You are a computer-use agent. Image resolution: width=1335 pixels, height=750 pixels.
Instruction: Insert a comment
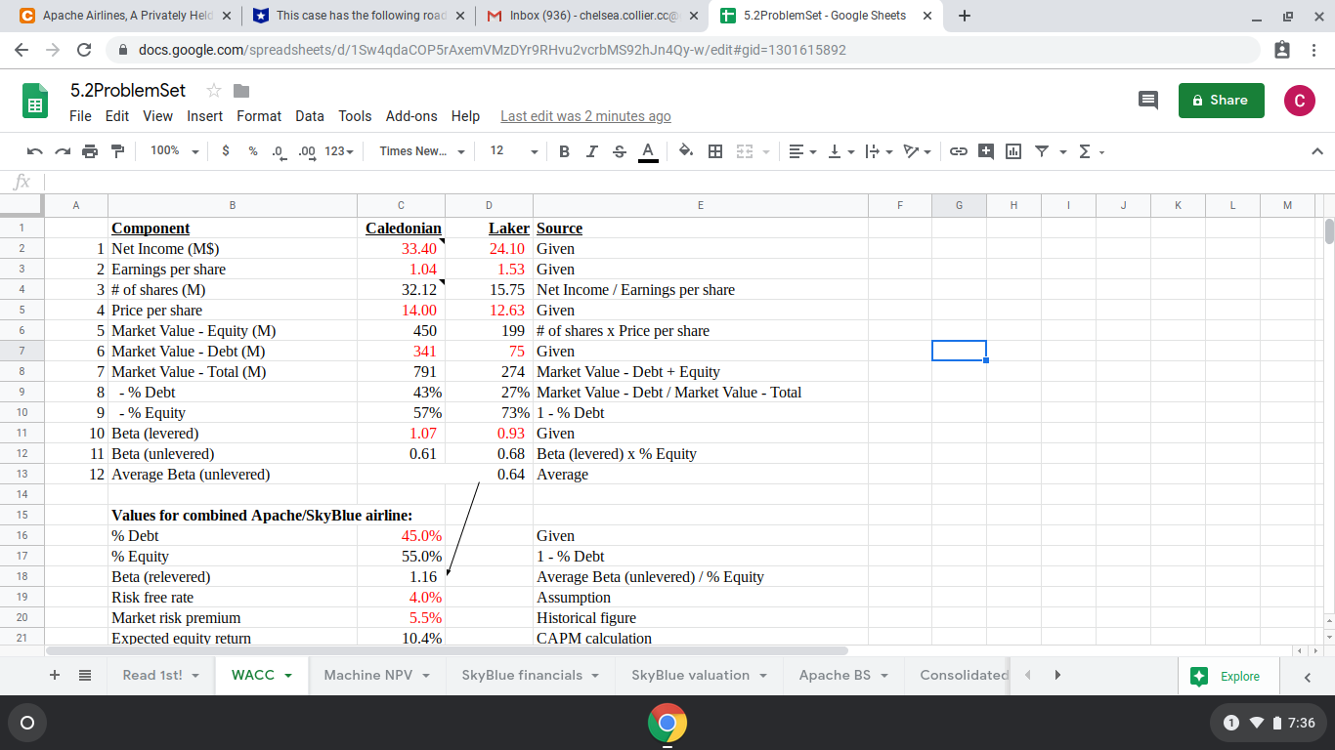[986, 151]
